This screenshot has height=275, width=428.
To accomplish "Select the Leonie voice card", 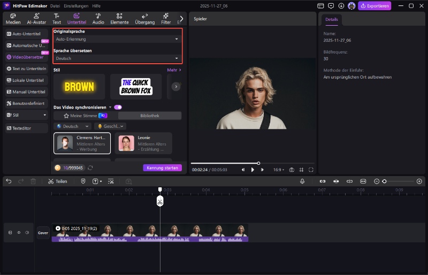I will (143, 143).
